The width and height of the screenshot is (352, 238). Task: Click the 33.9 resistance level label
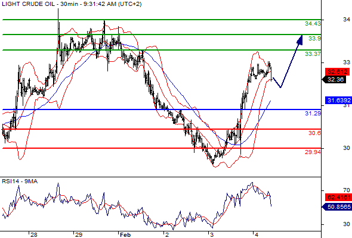pos(314,39)
